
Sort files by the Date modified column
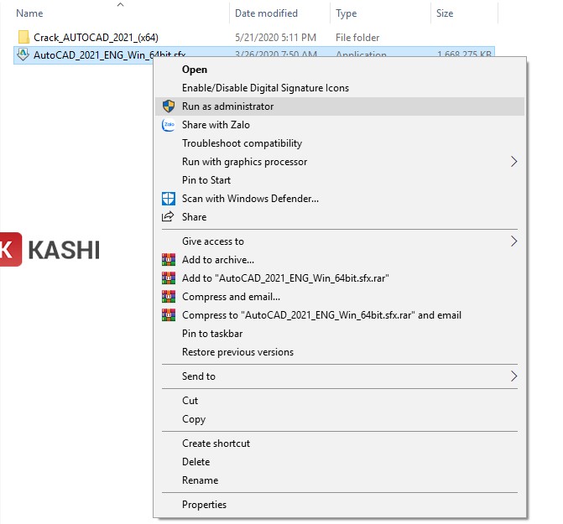(x=266, y=13)
